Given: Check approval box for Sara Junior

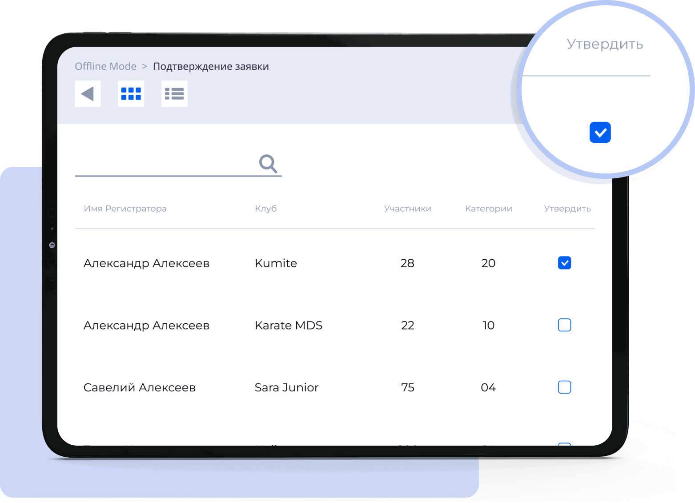Looking at the screenshot, I should coord(564,387).
